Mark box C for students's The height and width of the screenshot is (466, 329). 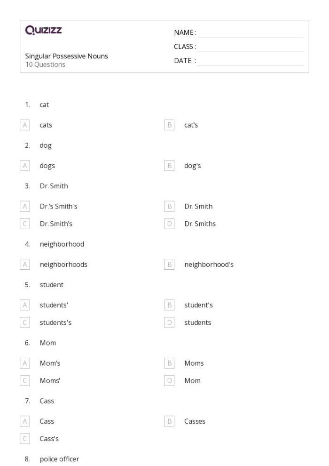pos(25,322)
